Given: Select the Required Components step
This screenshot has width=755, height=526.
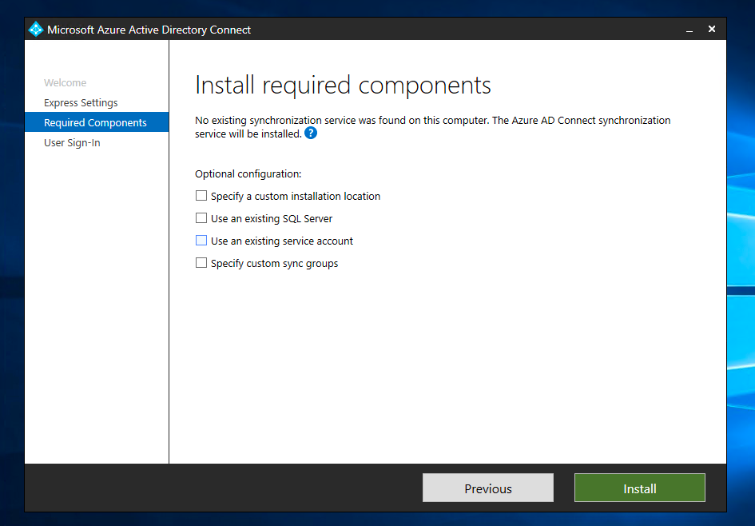Looking at the screenshot, I should point(97,122).
